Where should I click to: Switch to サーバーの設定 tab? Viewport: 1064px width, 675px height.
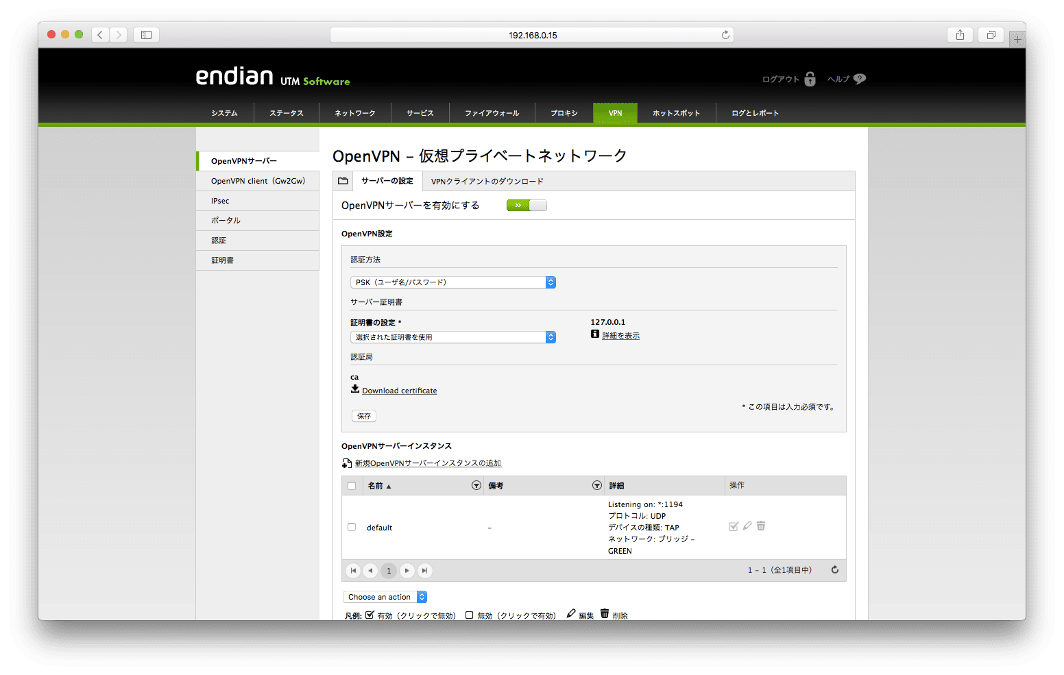click(387, 181)
